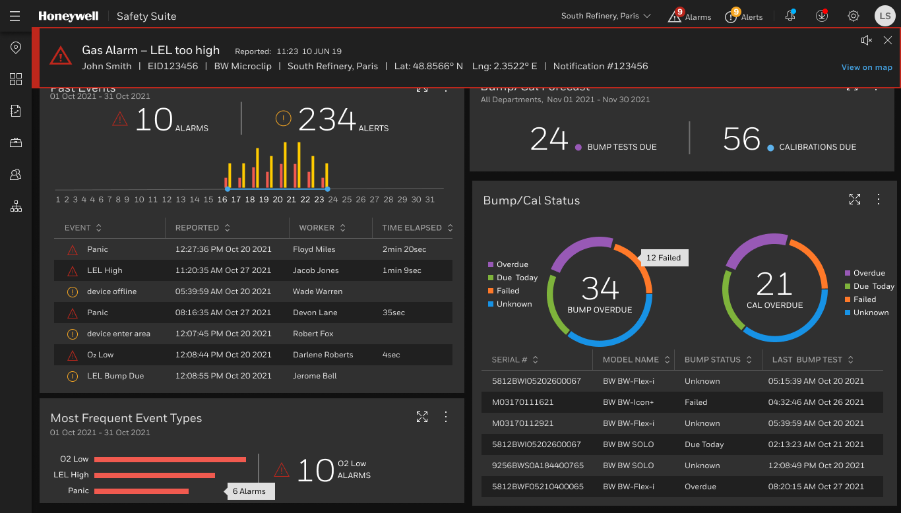The height and width of the screenshot is (513, 901).
Task: Sort table by Event column
Action: click(83, 227)
